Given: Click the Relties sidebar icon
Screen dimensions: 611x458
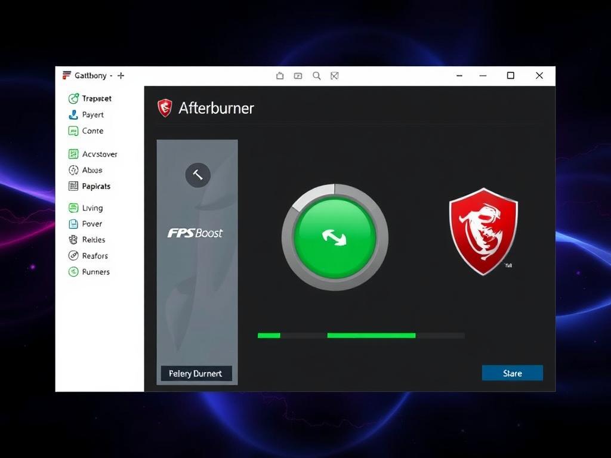Looking at the screenshot, I should point(73,240).
